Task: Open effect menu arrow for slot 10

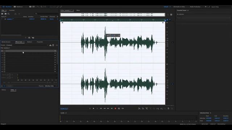Action: [55, 71]
